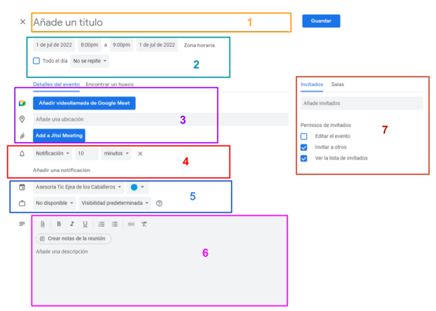Click the calendar icon beside Asesoría Tic
This screenshot has width=436, height=311.
22,187
